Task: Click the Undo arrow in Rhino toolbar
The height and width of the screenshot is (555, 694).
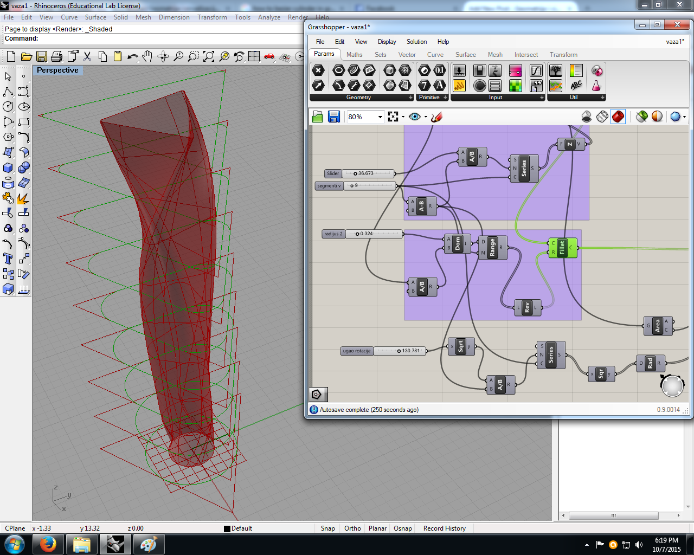Action: pyautogui.click(x=132, y=56)
